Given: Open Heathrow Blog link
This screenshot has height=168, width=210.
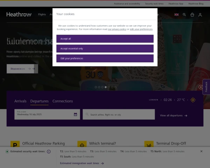Looking at the screenshot, I should coord(196,3).
